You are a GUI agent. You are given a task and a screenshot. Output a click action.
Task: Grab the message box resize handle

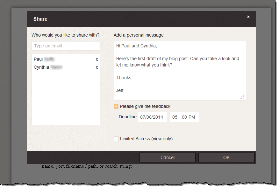242,97
